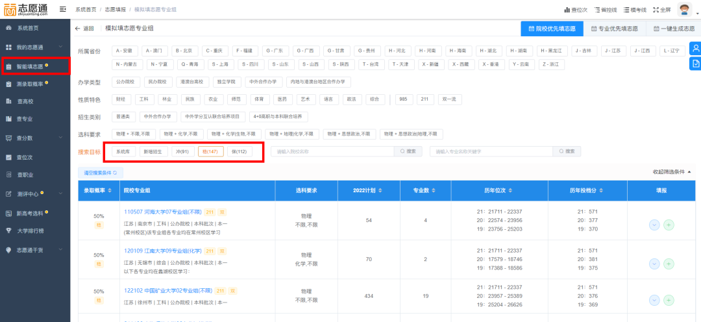This screenshot has width=701, height=322.
Task: Open the user avatar dropdown
Action: click(686, 10)
